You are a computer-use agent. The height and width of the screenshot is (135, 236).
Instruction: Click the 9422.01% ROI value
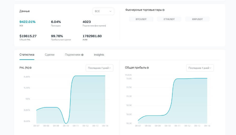point(27,22)
